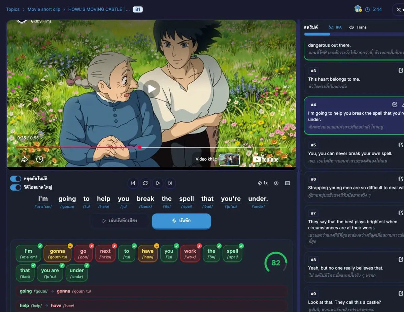
Task: Click the top-right hidden-eye button
Action: (x=399, y=10)
